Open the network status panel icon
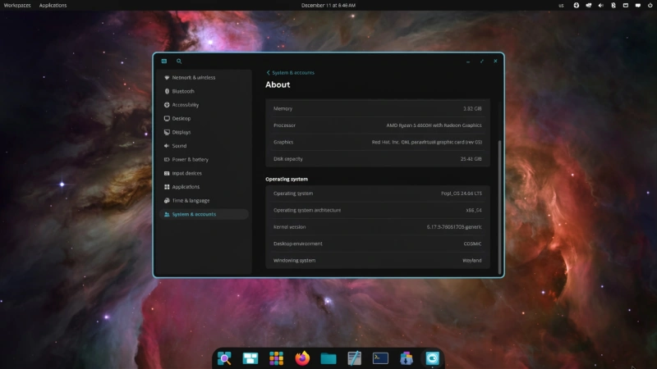Image resolution: width=657 pixels, height=369 pixels. (589, 6)
